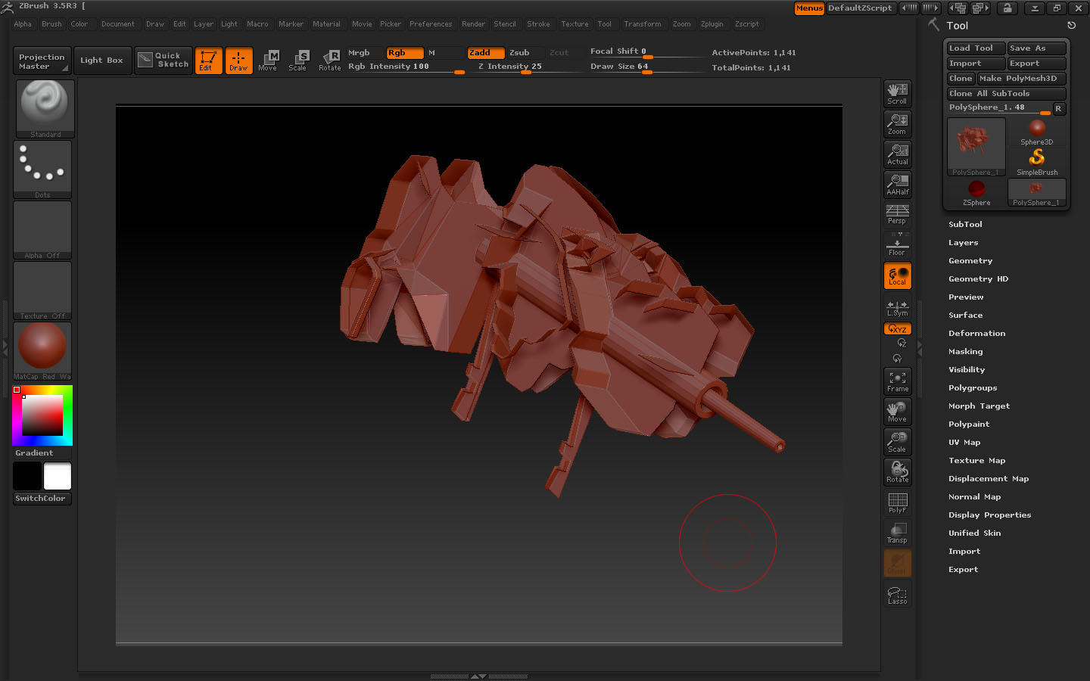Viewport: 1090px width, 681px height.
Task: Click the Frame mesh icon
Action: [897, 381]
